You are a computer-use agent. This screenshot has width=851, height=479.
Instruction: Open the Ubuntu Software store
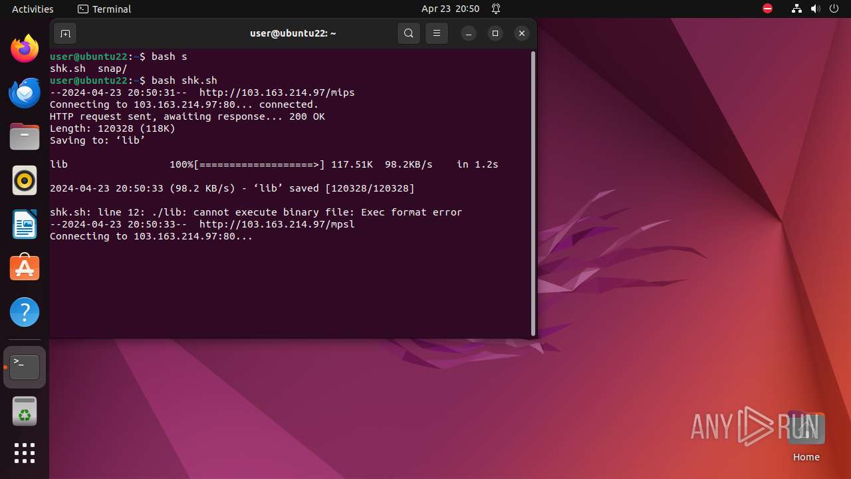tap(25, 268)
